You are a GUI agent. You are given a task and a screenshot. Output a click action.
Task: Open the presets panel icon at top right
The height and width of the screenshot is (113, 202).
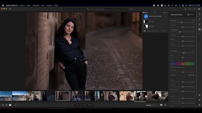(x=199, y=14)
